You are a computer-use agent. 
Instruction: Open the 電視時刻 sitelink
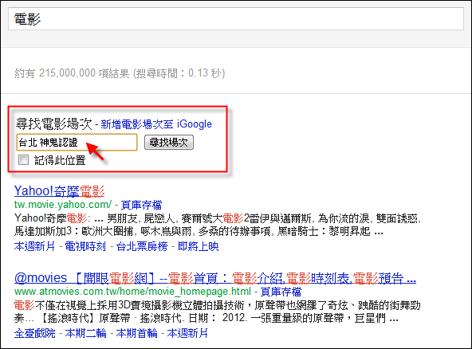(85, 246)
